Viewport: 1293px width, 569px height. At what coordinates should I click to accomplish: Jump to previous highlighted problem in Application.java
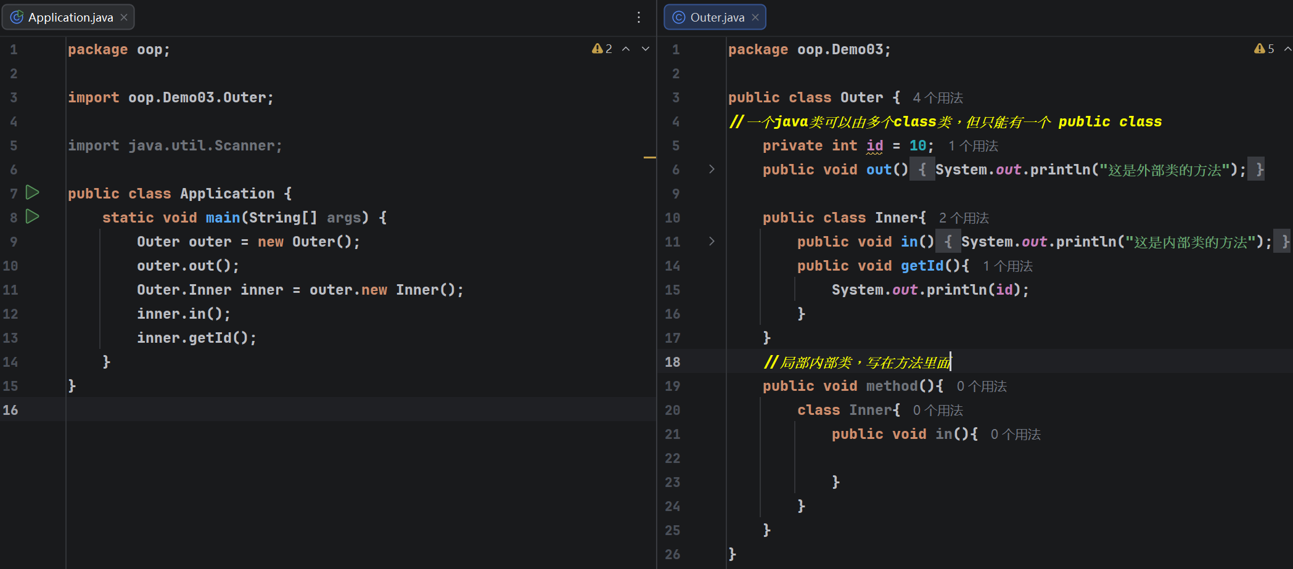(626, 49)
